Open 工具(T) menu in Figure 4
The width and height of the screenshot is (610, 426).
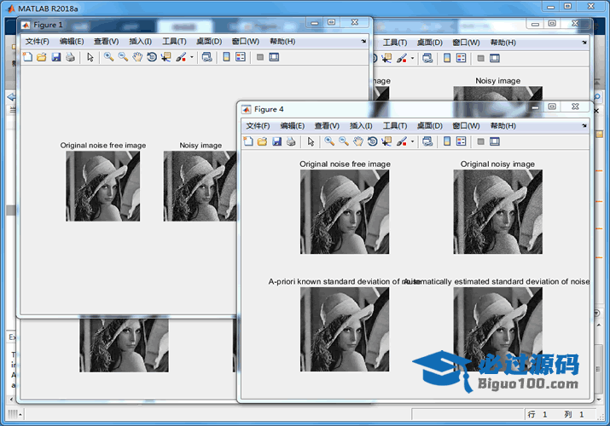(395, 125)
